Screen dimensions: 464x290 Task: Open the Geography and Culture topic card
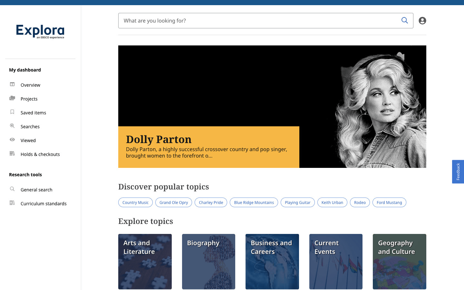(x=400, y=262)
